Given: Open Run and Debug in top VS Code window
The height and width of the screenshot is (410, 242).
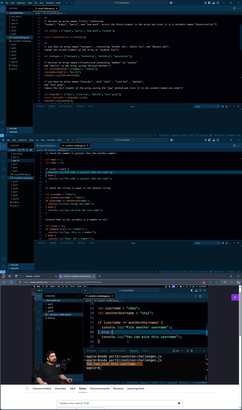Looking at the screenshot, I should coord(2,32).
